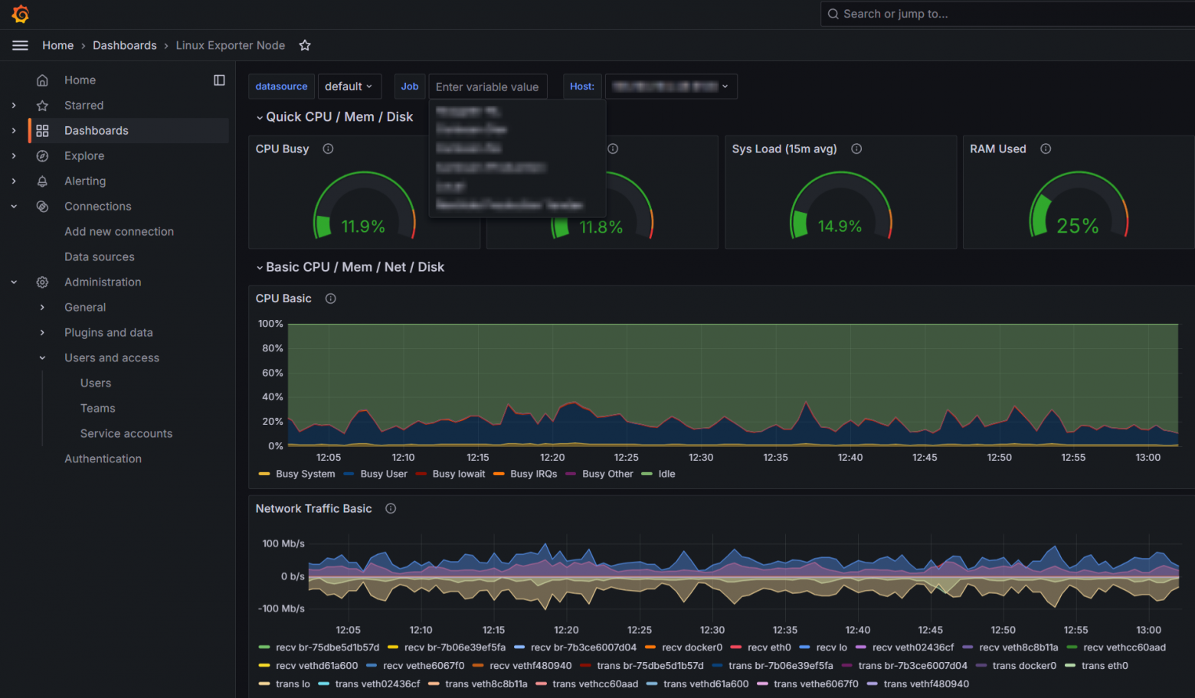The width and height of the screenshot is (1195, 698).
Task: Expand the Starred section chevron
Action: click(14, 105)
